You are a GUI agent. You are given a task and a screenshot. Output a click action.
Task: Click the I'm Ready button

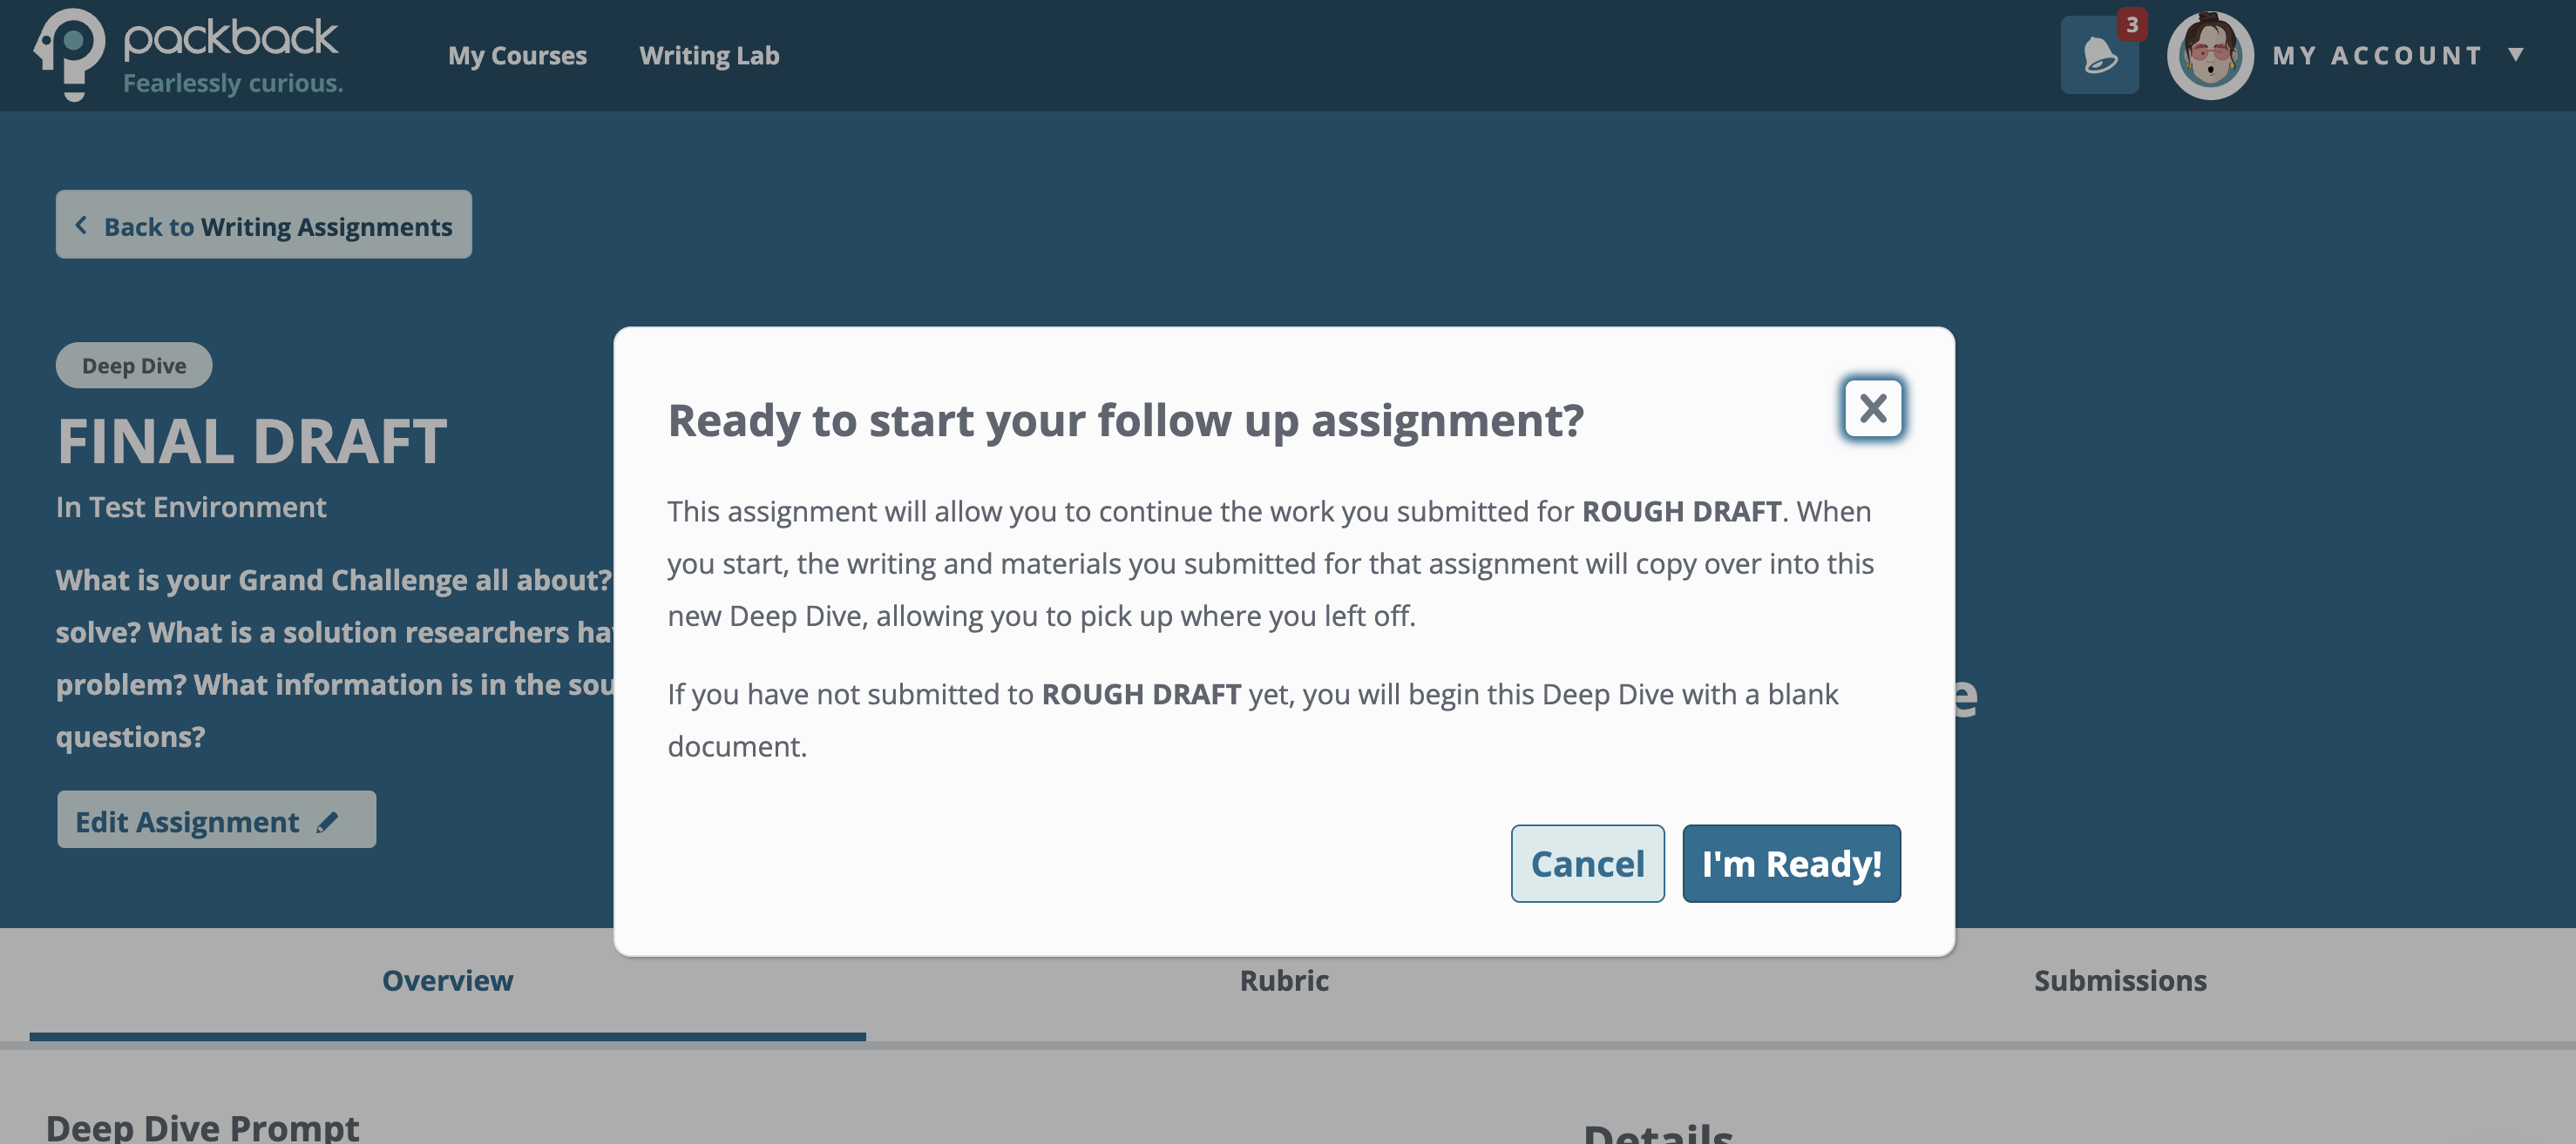click(x=1791, y=864)
